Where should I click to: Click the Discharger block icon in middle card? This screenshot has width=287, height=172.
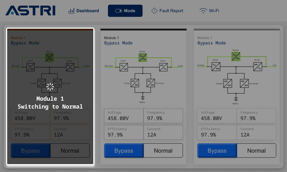point(151,83)
